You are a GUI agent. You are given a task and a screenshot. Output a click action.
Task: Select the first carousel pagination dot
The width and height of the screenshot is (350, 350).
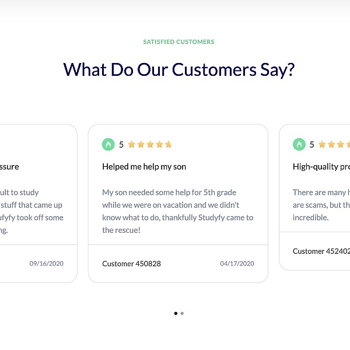[x=176, y=313]
